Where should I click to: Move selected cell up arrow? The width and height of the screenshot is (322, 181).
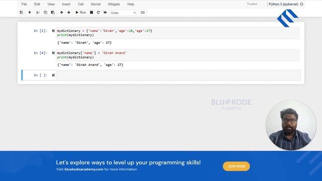pos(61,13)
